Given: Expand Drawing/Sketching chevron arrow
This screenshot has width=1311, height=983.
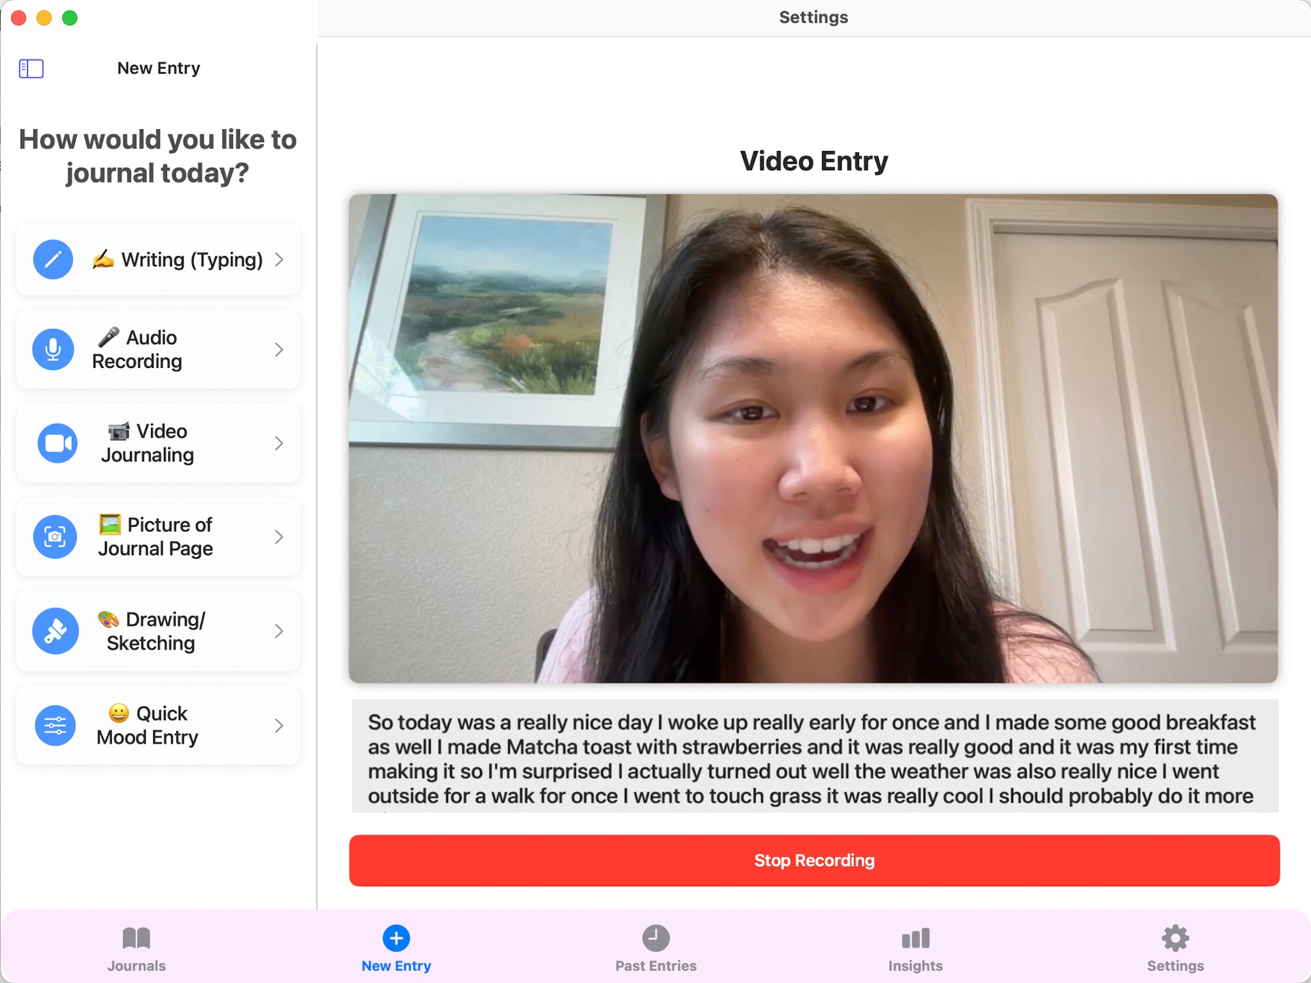Looking at the screenshot, I should [x=279, y=631].
